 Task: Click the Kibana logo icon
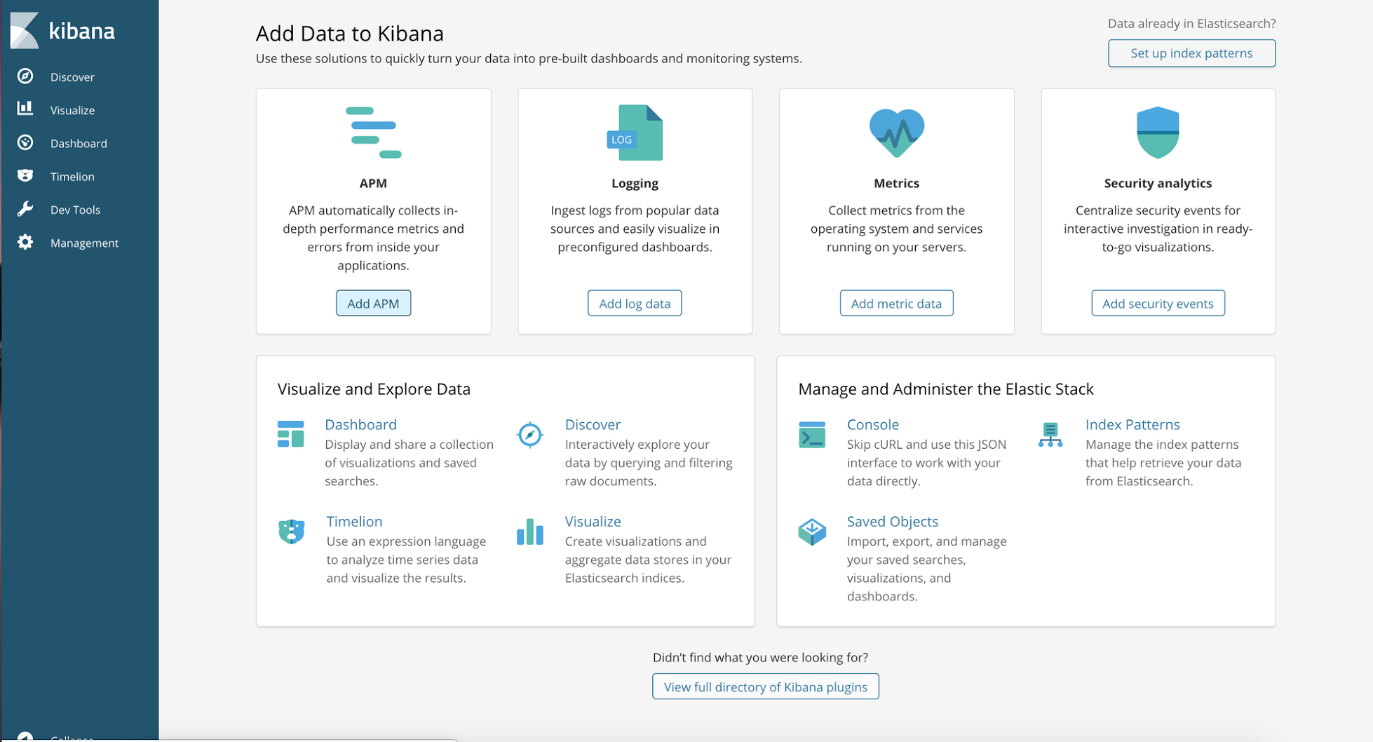[x=25, y=31]
